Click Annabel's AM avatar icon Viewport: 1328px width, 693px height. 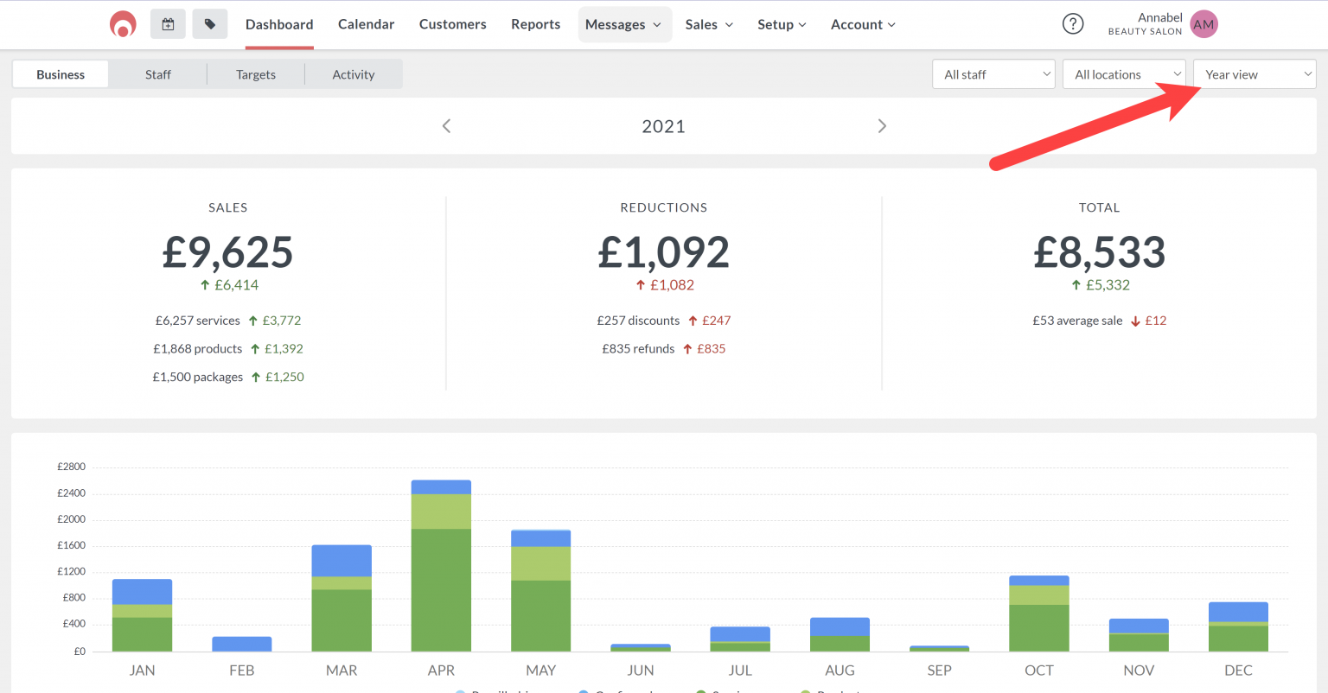click(x=1203, y=24)
